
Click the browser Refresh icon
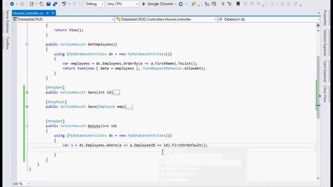(181, 4)
